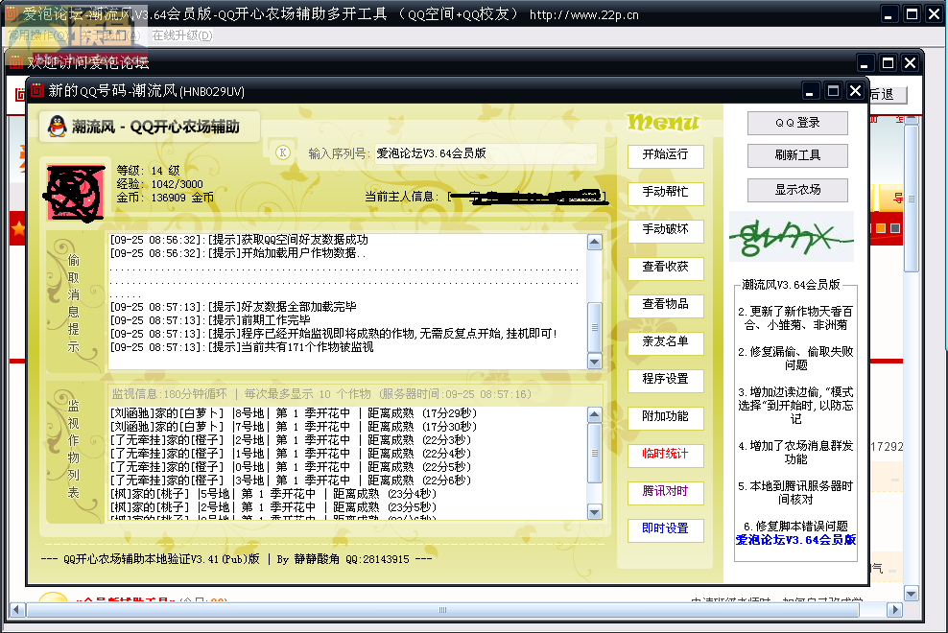This screenshot has height=633, width=948.
Task: Click the 手动帮忙 button
Action: (x=666, y=192)
